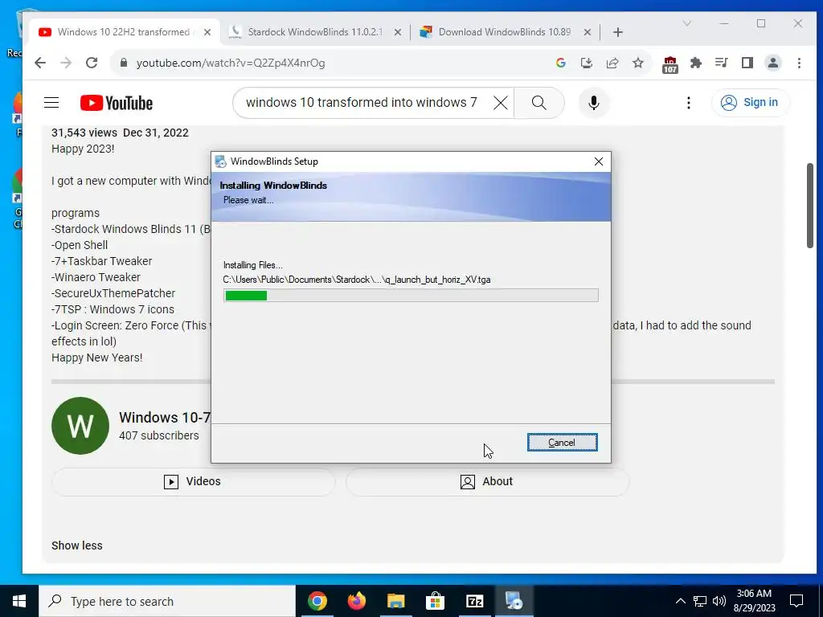Open the Windows Start menu
The width and height of the screenshot is (823, 617).
tap(19, 601)
